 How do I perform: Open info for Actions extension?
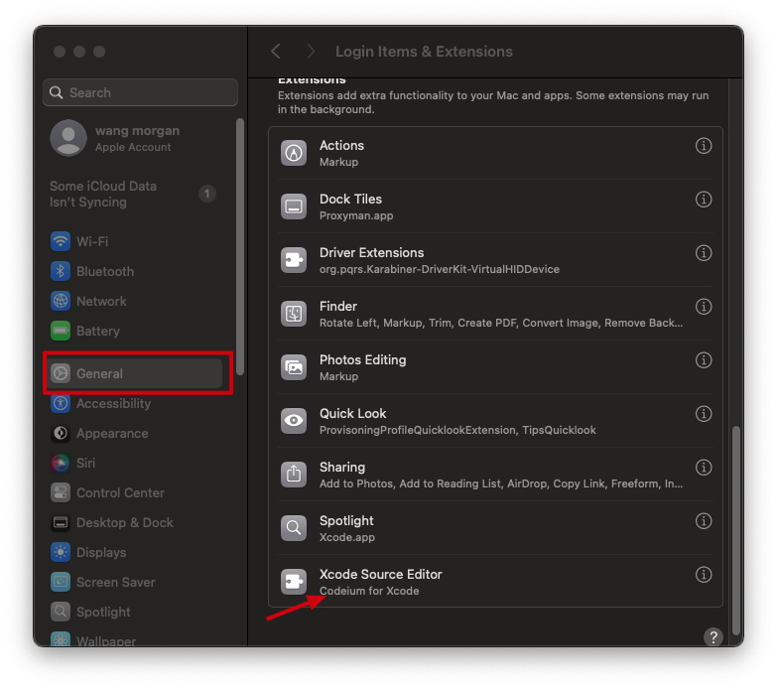coord(704,146)
